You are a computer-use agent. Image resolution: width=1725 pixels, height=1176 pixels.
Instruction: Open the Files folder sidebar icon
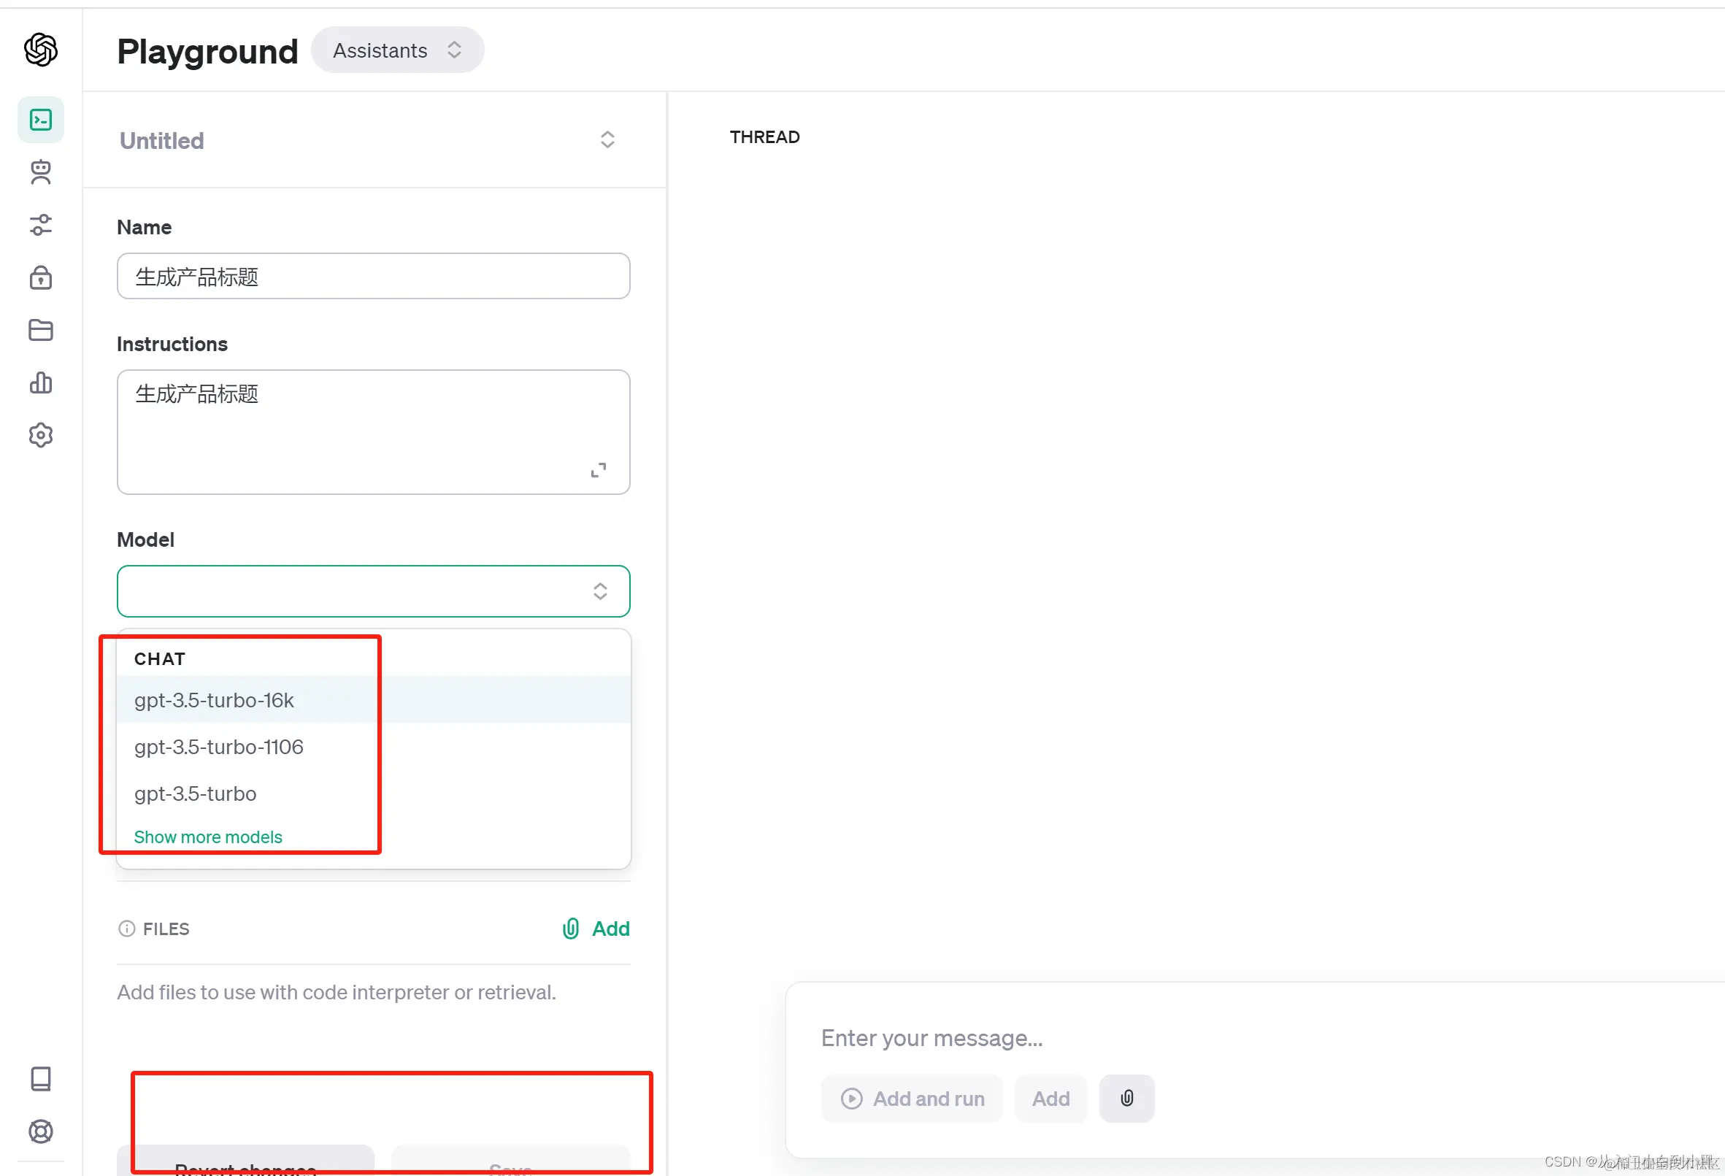tap(41, 331)
